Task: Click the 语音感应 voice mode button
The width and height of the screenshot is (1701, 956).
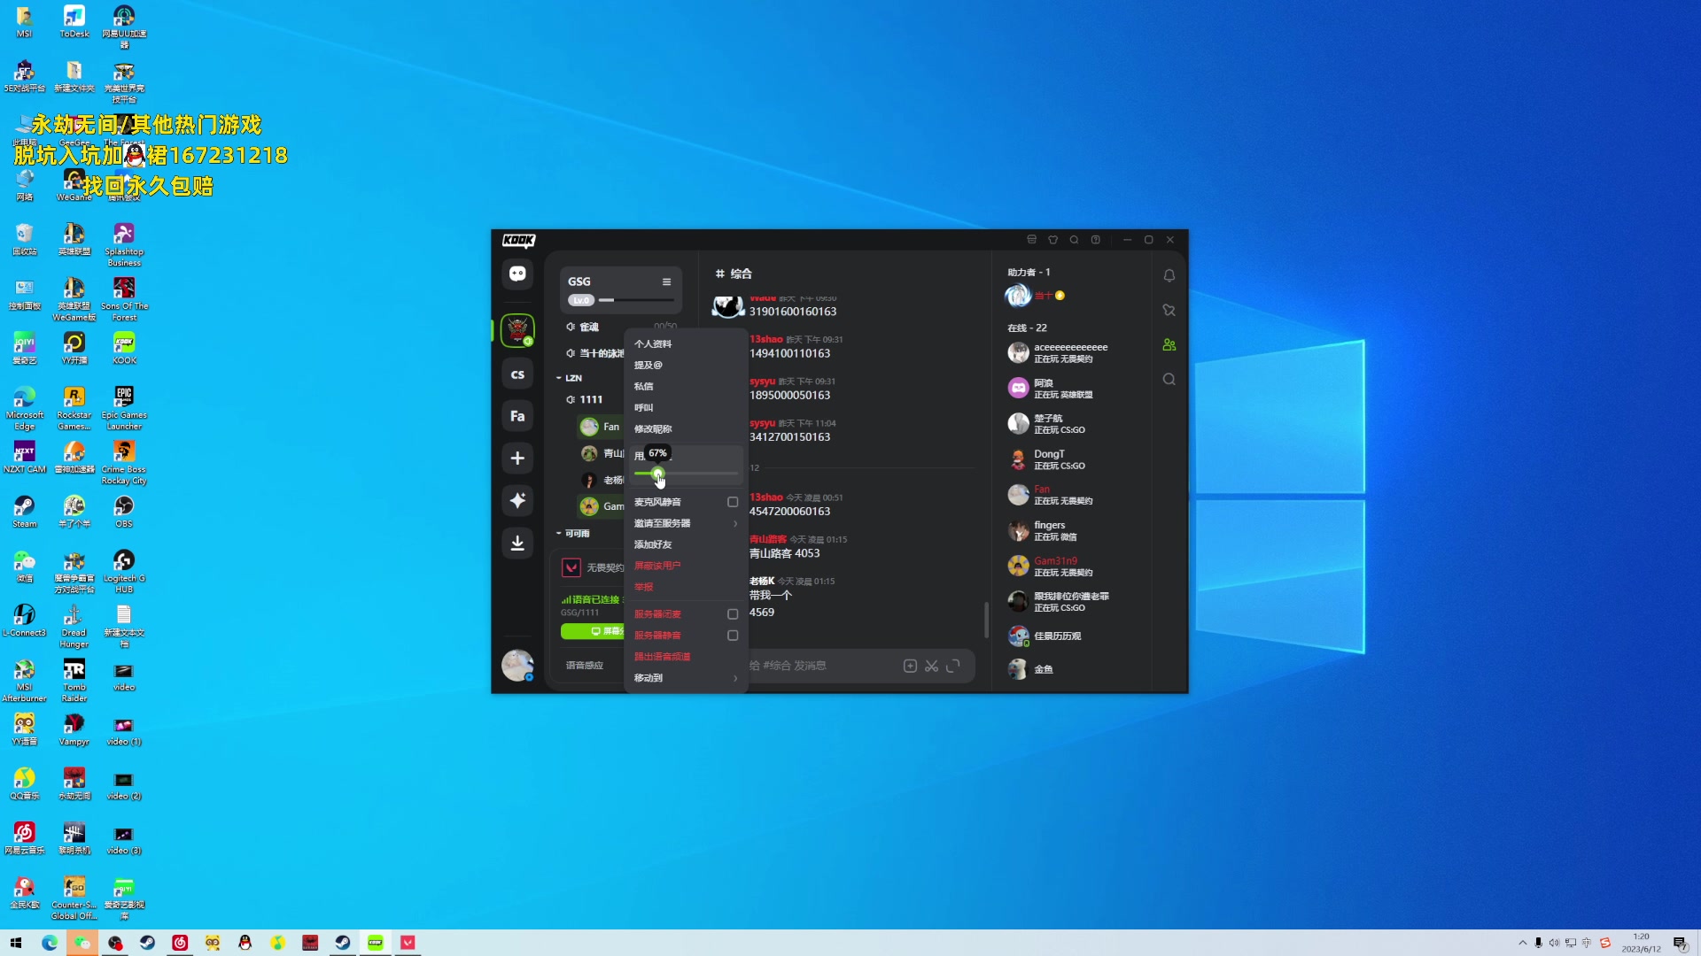Action: coord(585,666)
